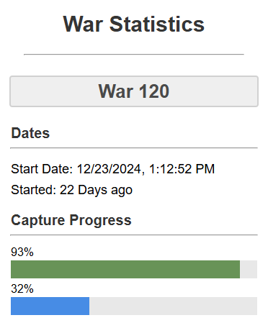
Task: Click the Dates section heading
Action: [30, 133]
